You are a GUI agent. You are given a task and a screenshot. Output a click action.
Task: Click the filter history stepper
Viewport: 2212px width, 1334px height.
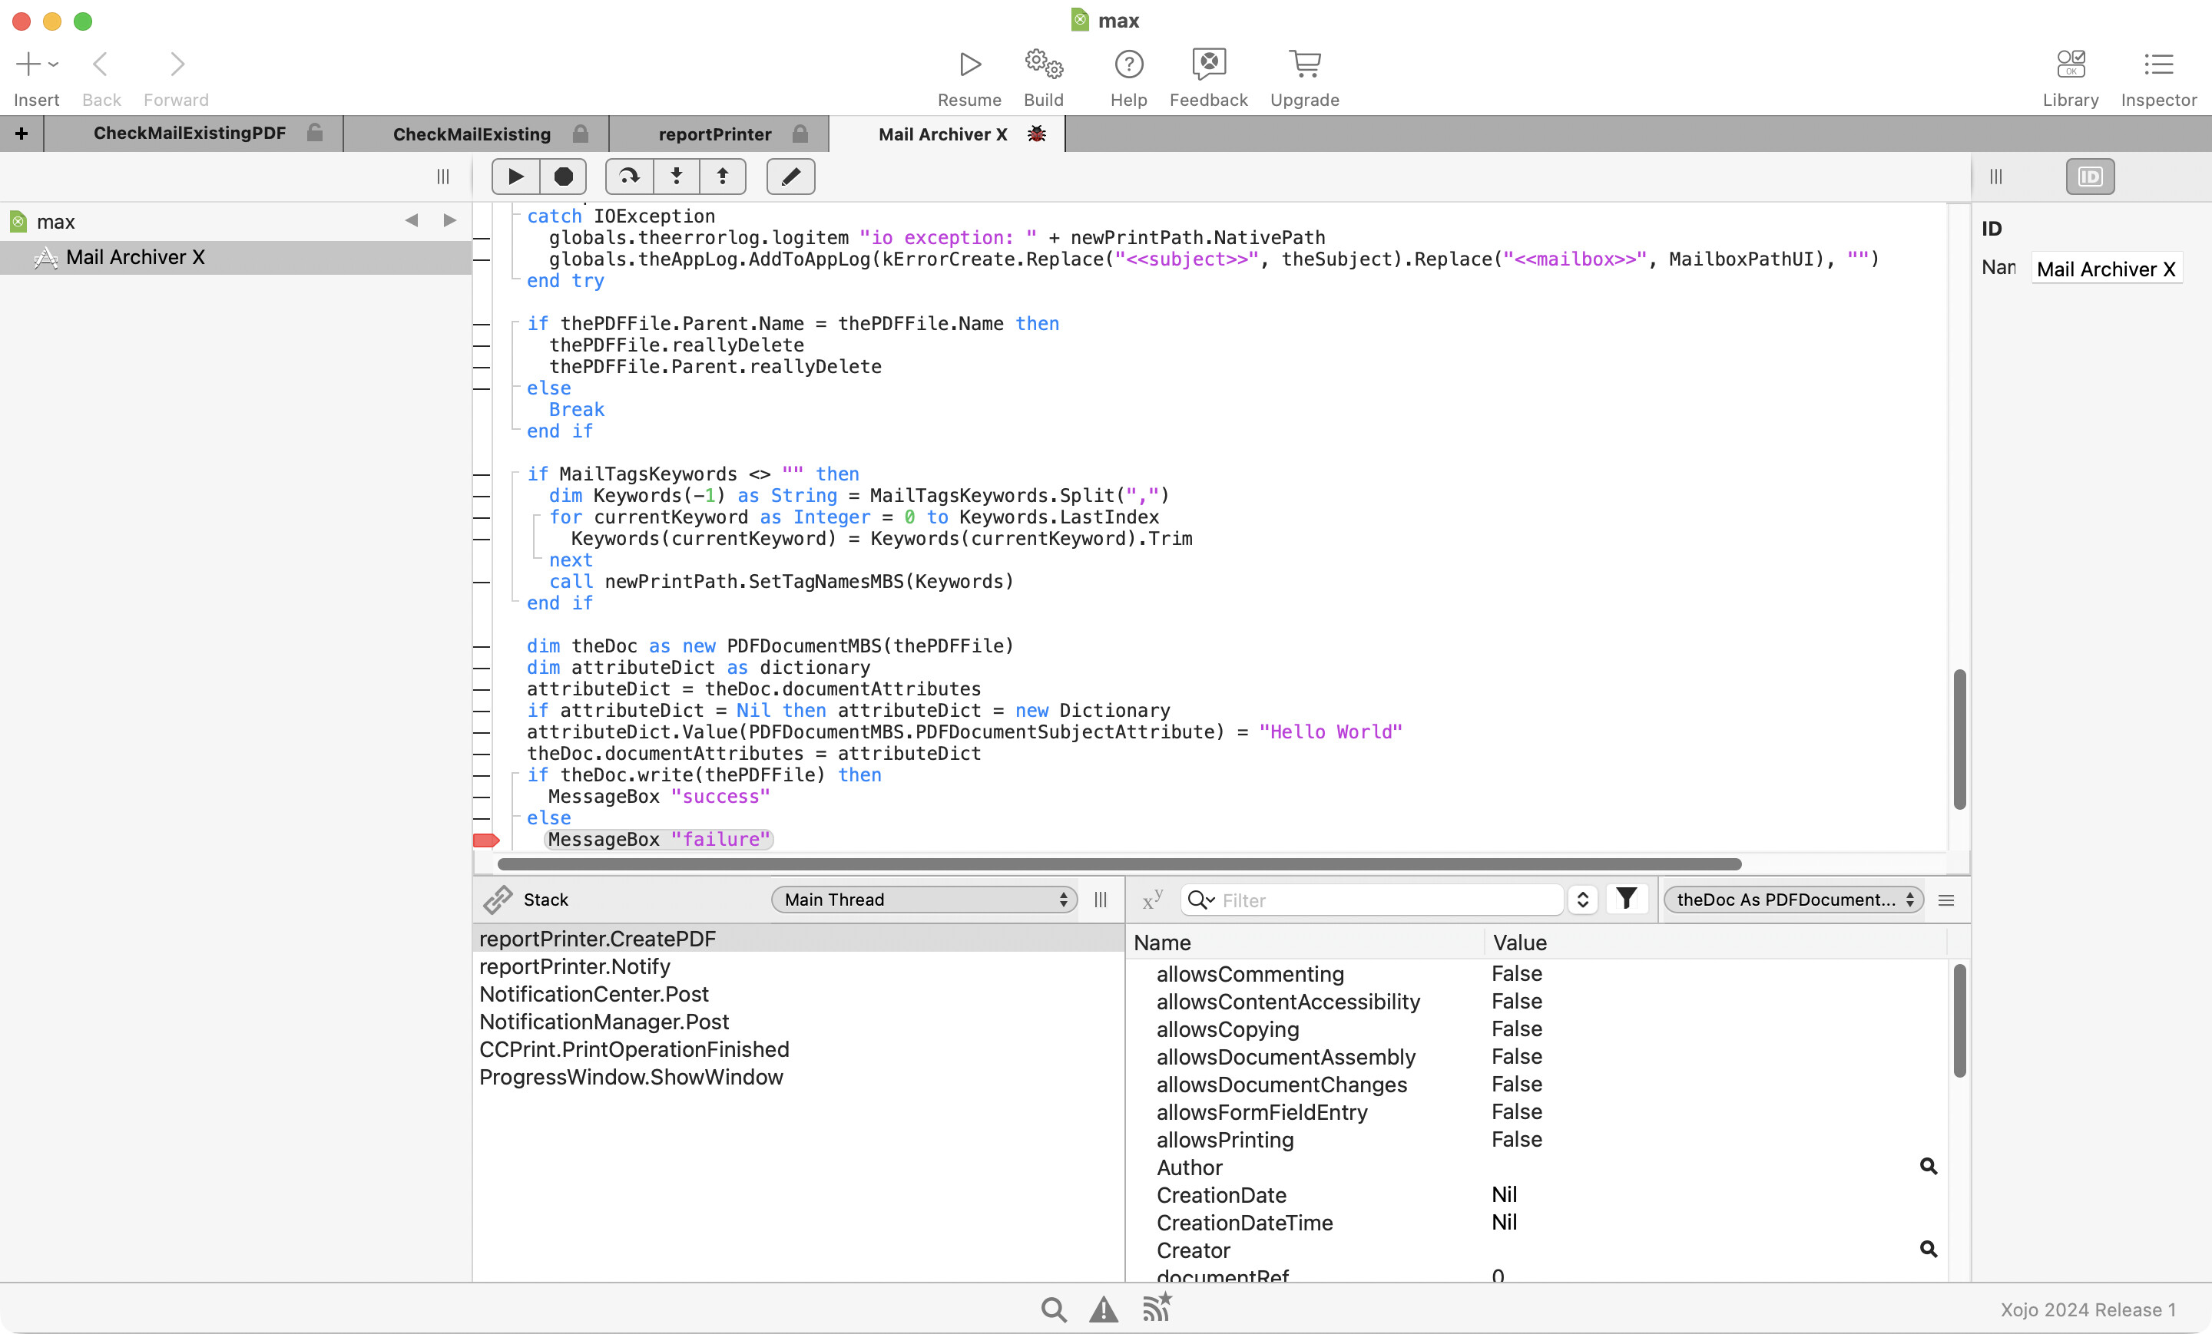click(x=1583, y=900)
